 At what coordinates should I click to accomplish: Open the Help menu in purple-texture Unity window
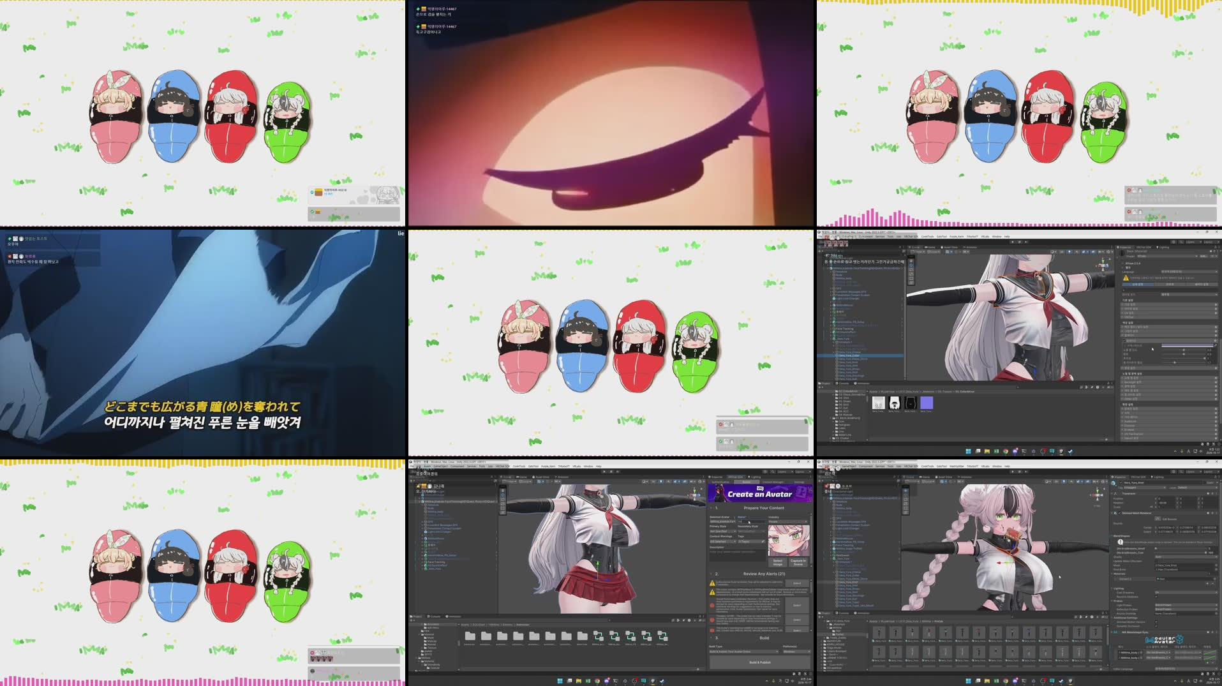pos(1007,237)
